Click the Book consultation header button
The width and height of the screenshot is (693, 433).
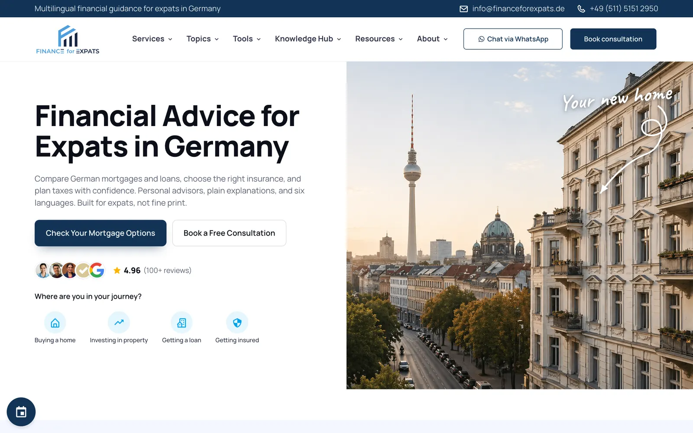613,39
